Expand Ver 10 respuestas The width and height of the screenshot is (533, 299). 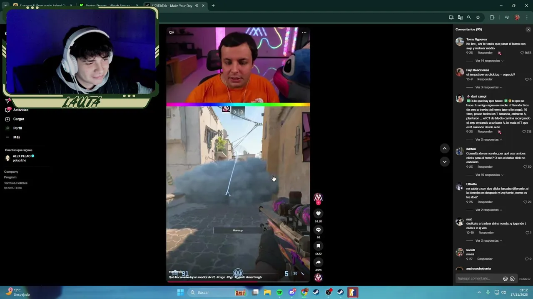coord(489,175)
